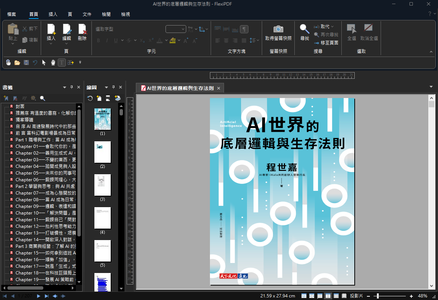The width and height of the screenshot is (438, 300).
Task: Click the delete bookmark icon in bookmarks panel
Action: pyautogui.click(x=15, y=98)
